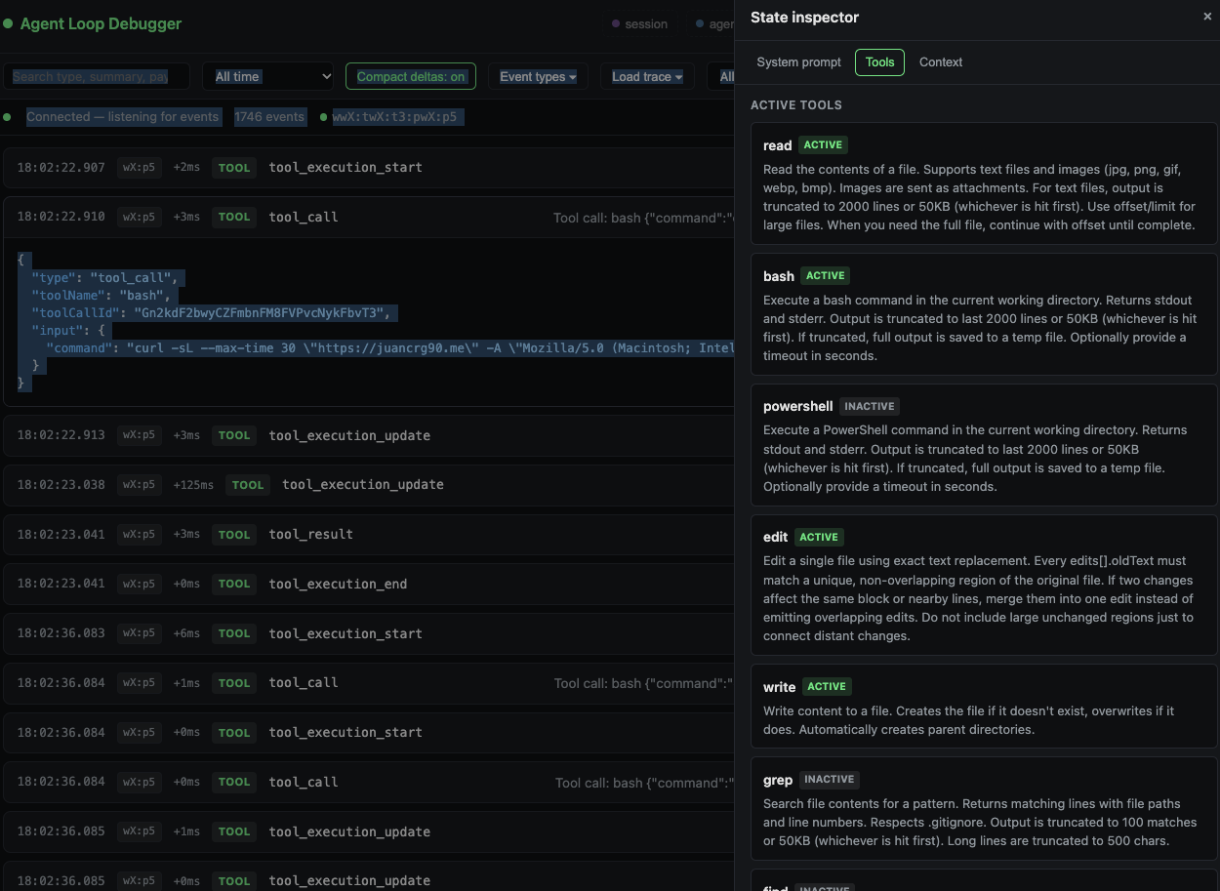Image resolution: width=1220 pixels, height=891 pixels.
Task: Switch to the System prompt tab
Action: click(798, 62)
